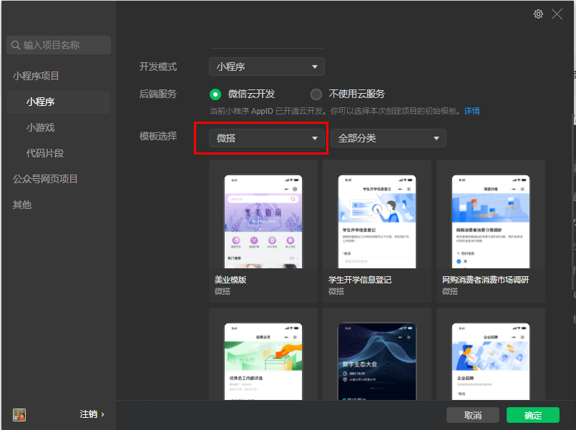The width and height of the screenshot is (576, 430).
Task: Click the 美业模版 template title
Action: (230, 280)
